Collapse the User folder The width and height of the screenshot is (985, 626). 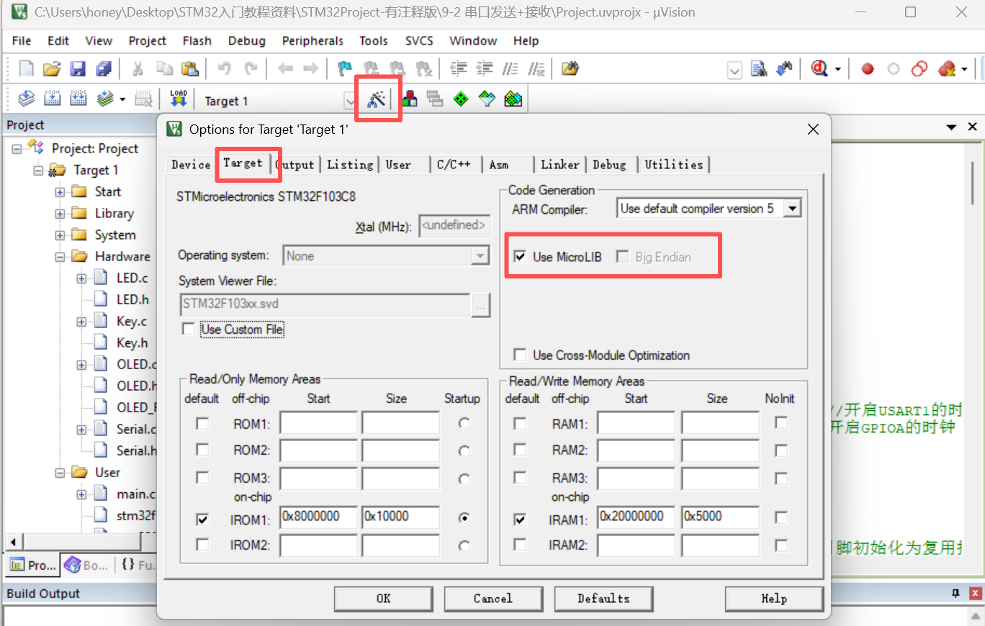[x=60, y=473]
